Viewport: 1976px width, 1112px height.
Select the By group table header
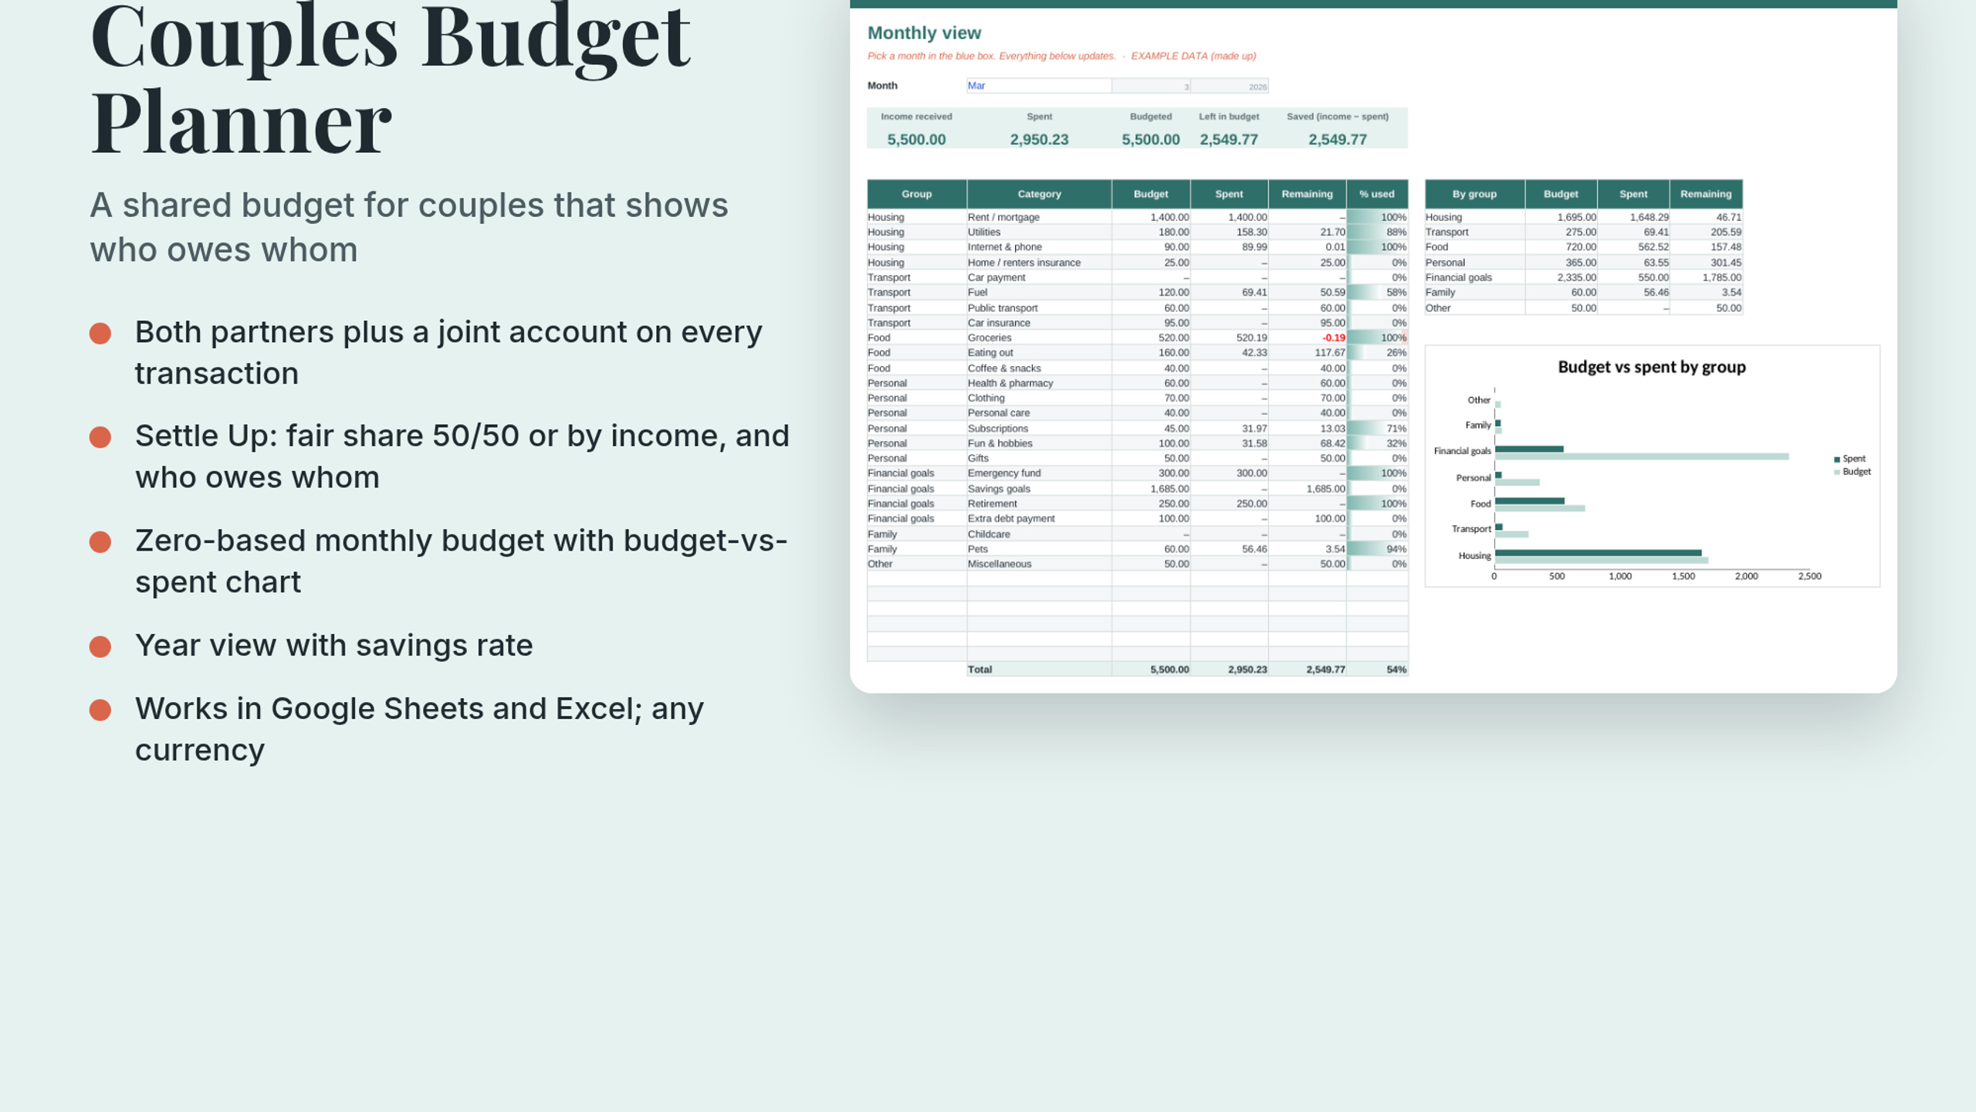pyautogui.click(x=1474, y=194)
